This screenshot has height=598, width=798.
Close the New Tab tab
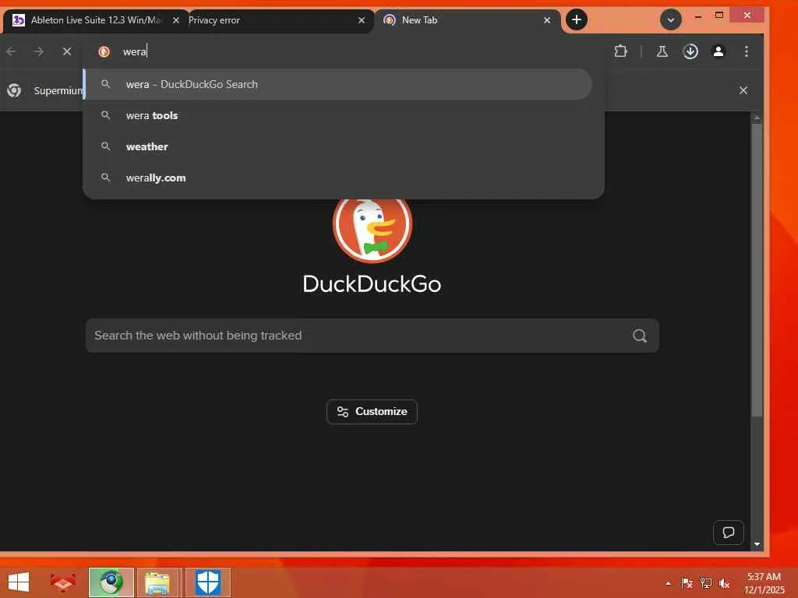coord(547,20)
